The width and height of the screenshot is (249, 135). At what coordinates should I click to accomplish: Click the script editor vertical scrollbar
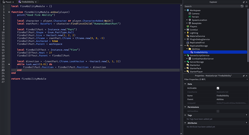coord(181,70)
